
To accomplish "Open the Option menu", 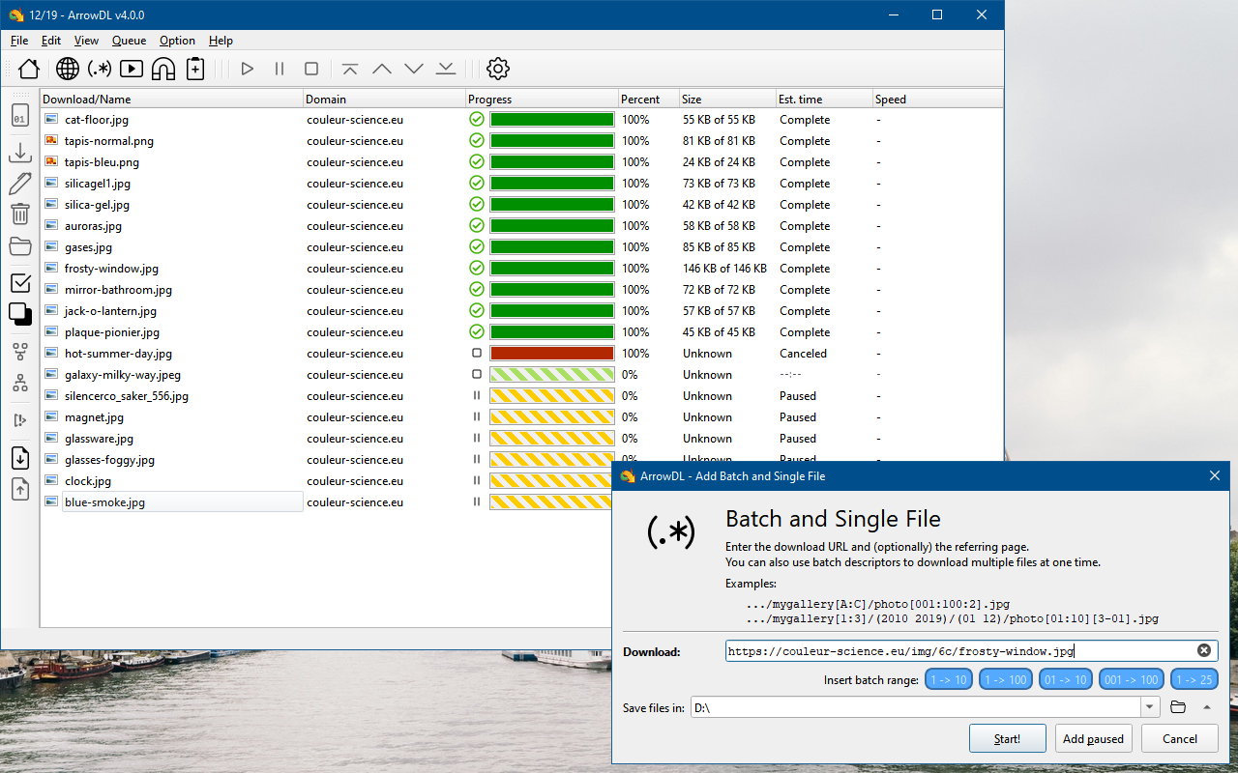I will point(177,41).
